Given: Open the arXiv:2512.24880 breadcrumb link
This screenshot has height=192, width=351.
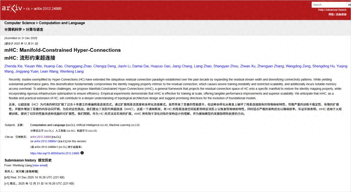Looking at the screenshot, I should pos(47,9).
